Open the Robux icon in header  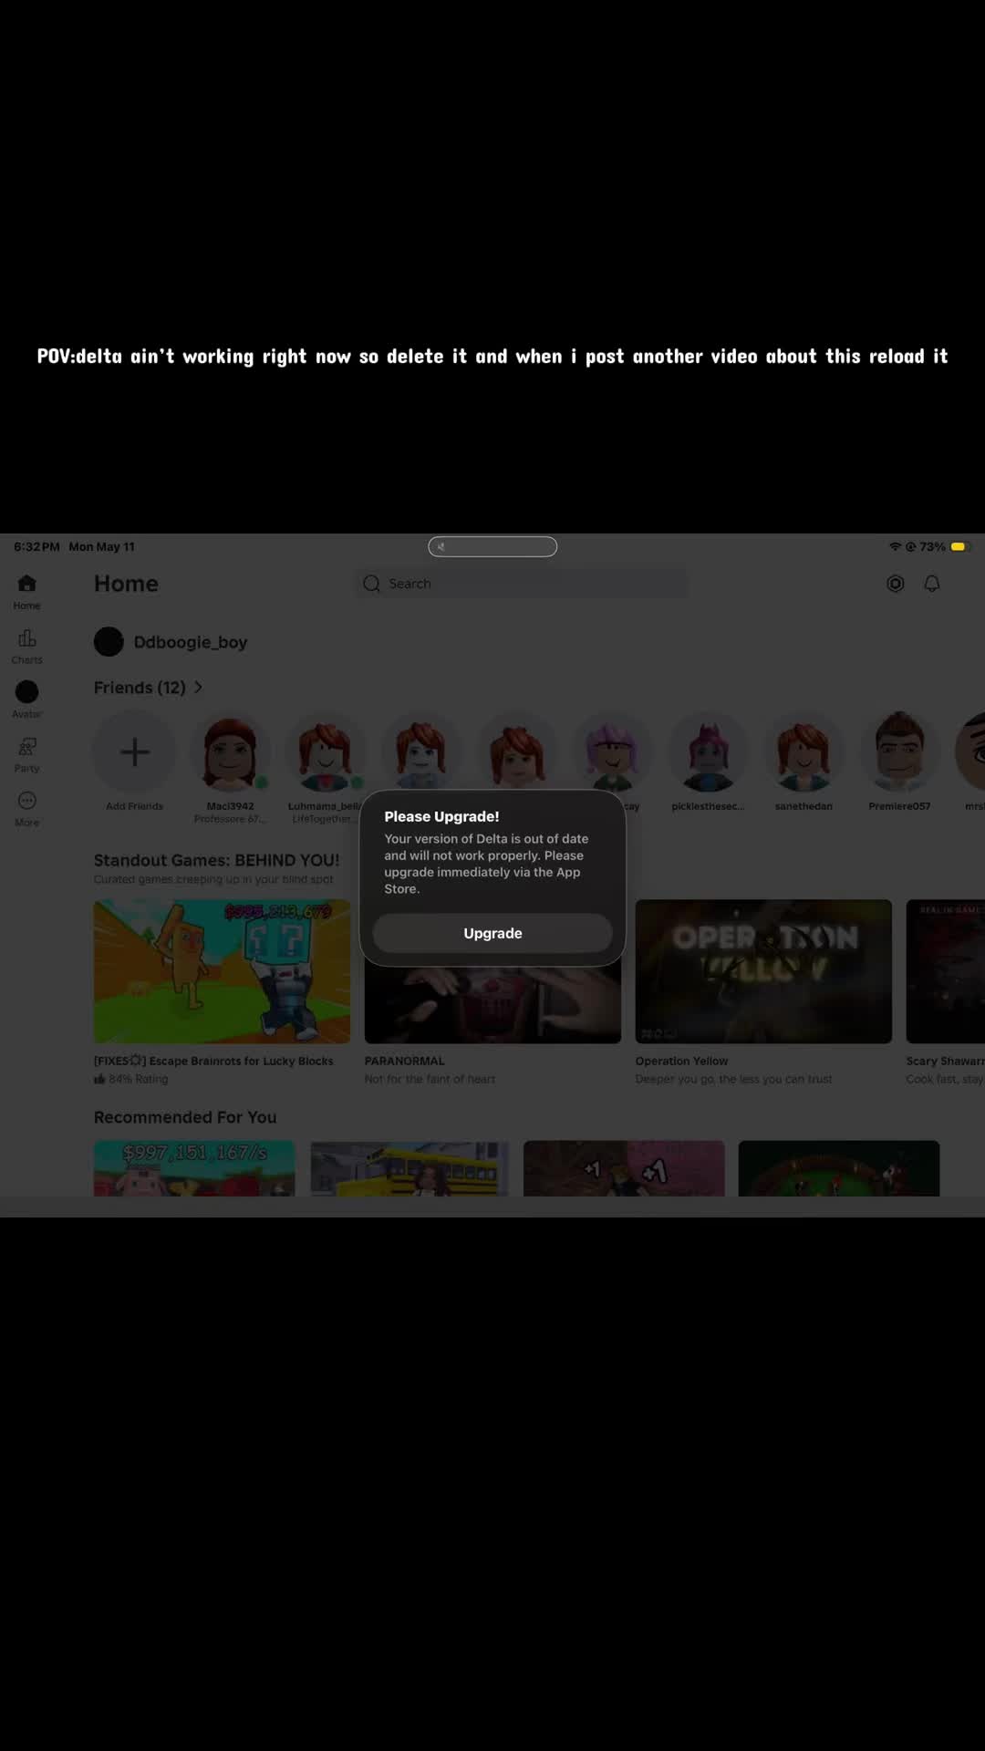coord(896,584)
